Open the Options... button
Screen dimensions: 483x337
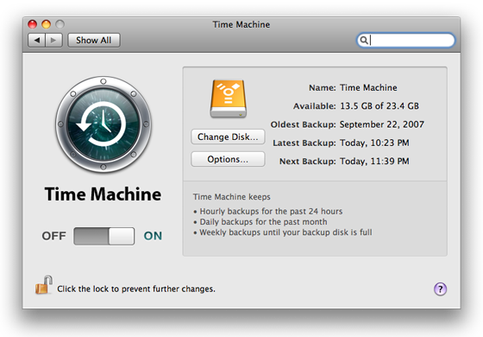(228, 159)
